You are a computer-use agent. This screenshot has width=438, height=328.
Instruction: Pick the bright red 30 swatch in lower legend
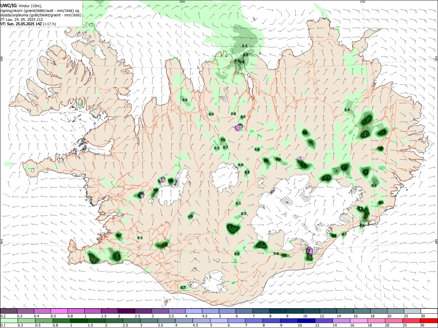429,321
